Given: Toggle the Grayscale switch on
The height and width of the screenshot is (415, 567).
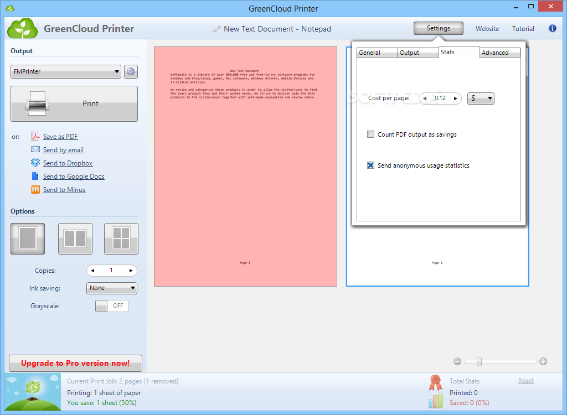Looking at the screenshot, I should click(112, 306).
